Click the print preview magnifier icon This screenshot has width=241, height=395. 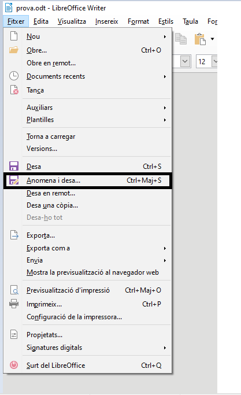click(x=14, y=290)
